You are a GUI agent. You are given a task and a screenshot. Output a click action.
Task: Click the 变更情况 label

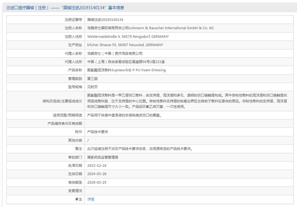75,191
